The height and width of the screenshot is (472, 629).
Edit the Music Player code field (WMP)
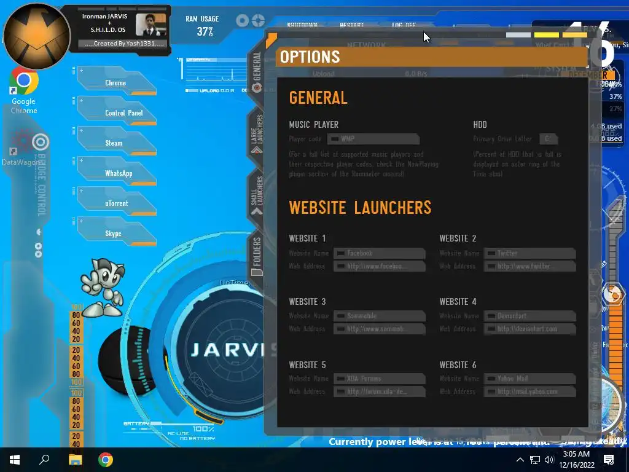point(373,139)
